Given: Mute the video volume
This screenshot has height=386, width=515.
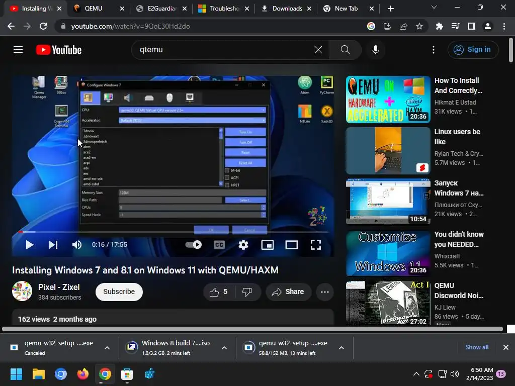Looking at the screenshot, I should pyautogui.click(x=76, y=245).
